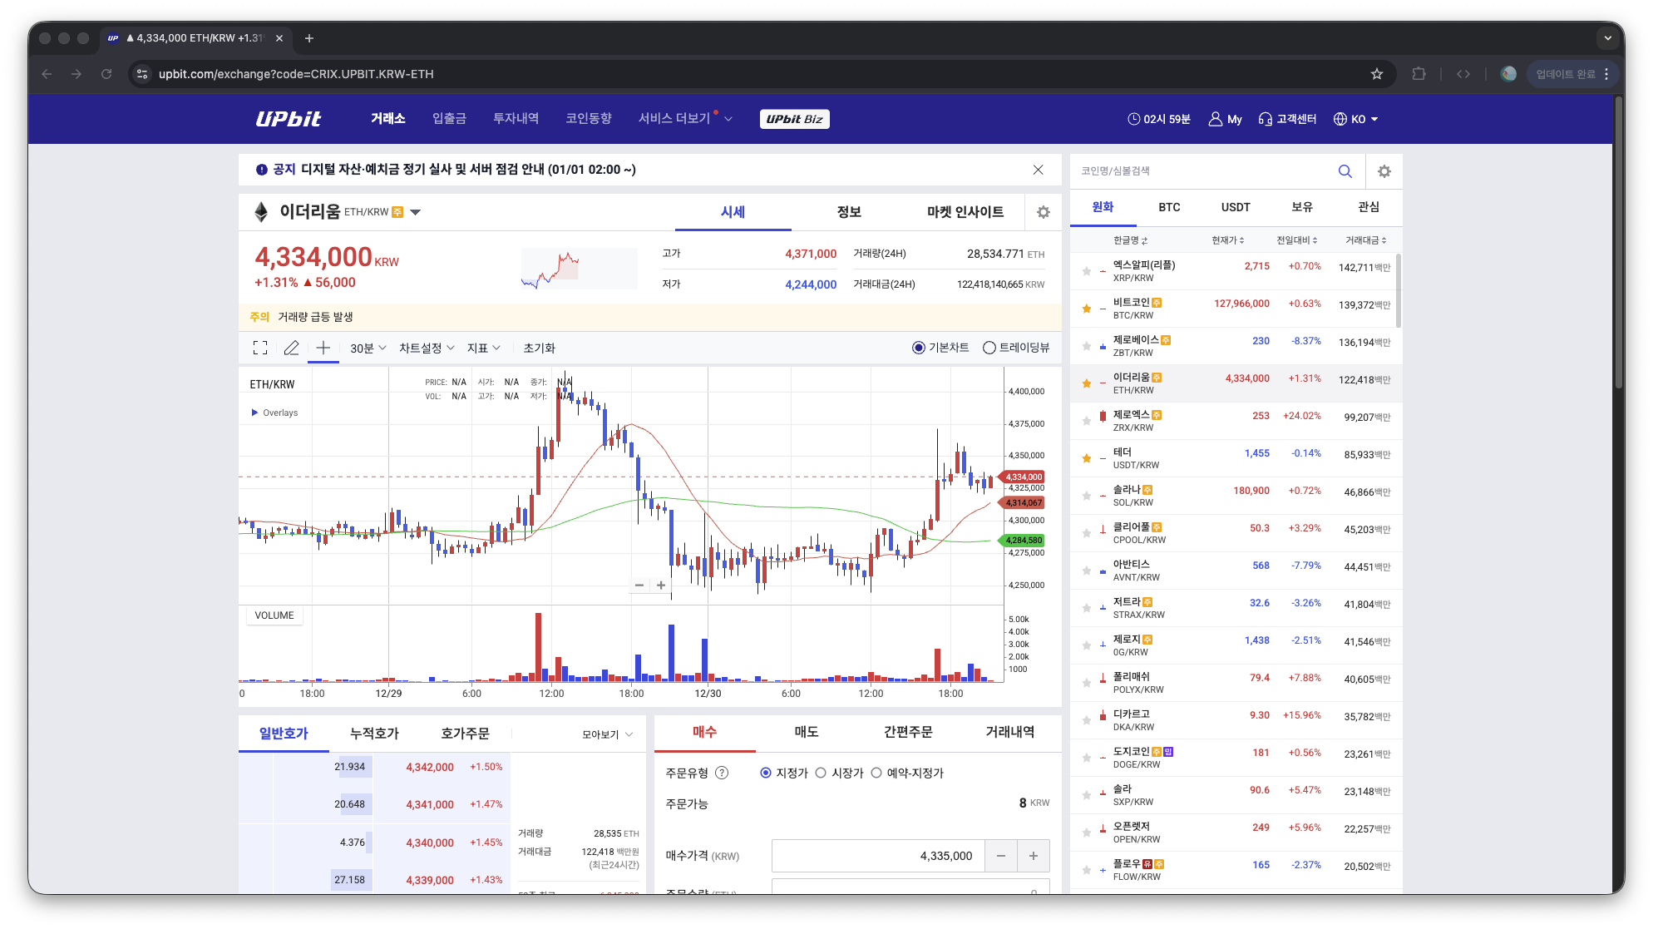Open the 30분 chart interval dropdown
Viewport: 1653px width, 929px height.
pyautogui.click(x=368, y=348)
